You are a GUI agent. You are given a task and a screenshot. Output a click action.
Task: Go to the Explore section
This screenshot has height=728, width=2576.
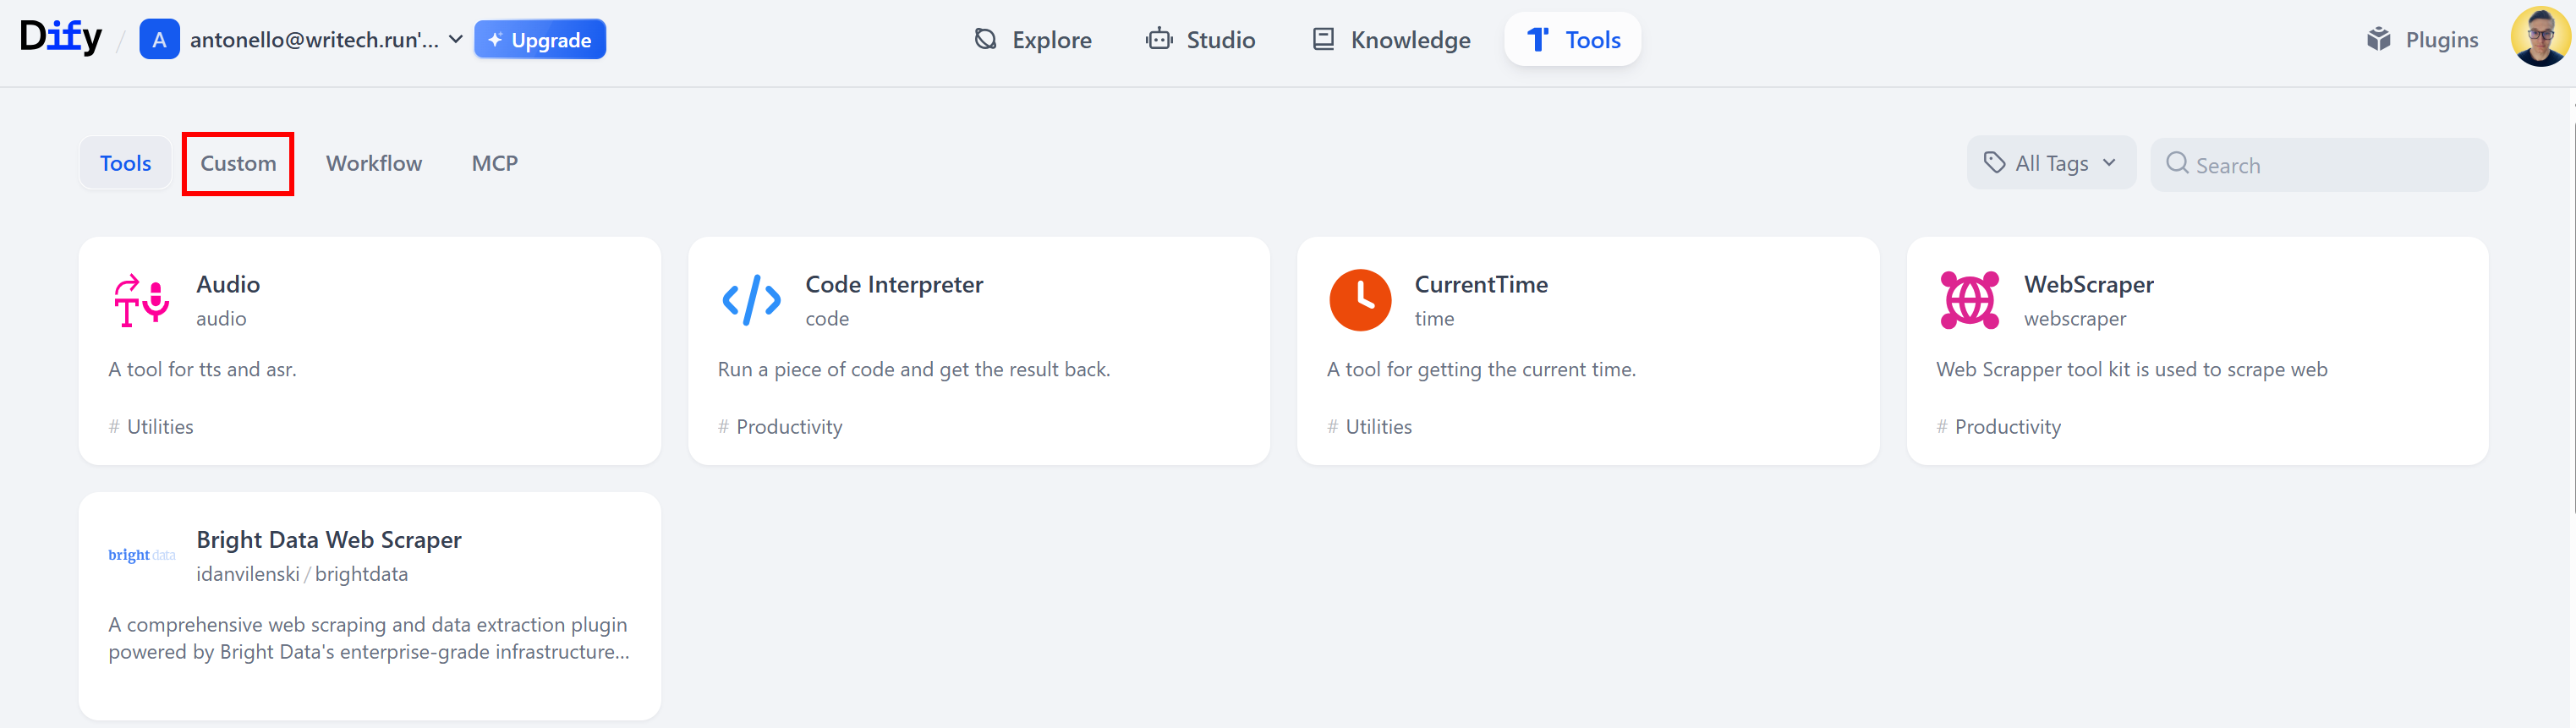click(1033, 40)
